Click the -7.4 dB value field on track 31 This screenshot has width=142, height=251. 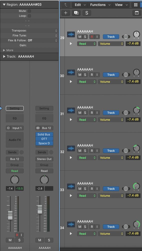133,119
